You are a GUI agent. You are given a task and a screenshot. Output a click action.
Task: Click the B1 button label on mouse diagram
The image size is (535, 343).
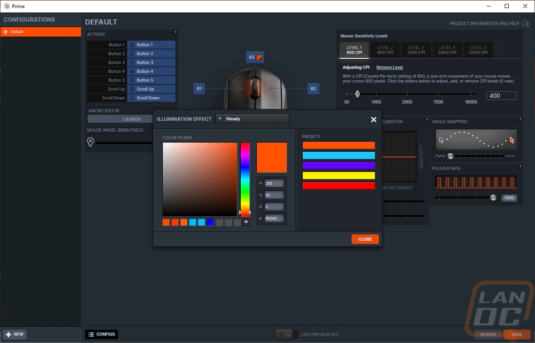coord(199,89)
